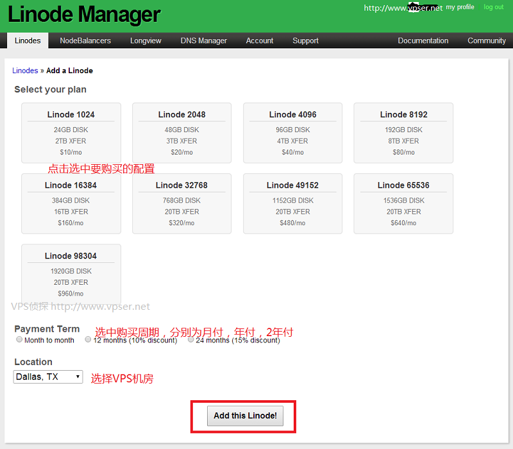The width and height of the screenshot is (513, 449).
Task: Choose 12 months payment radio button
Action: (88, 339)
